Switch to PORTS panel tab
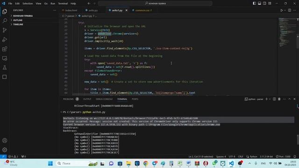 pyautogui.click(x=135, y=99)
